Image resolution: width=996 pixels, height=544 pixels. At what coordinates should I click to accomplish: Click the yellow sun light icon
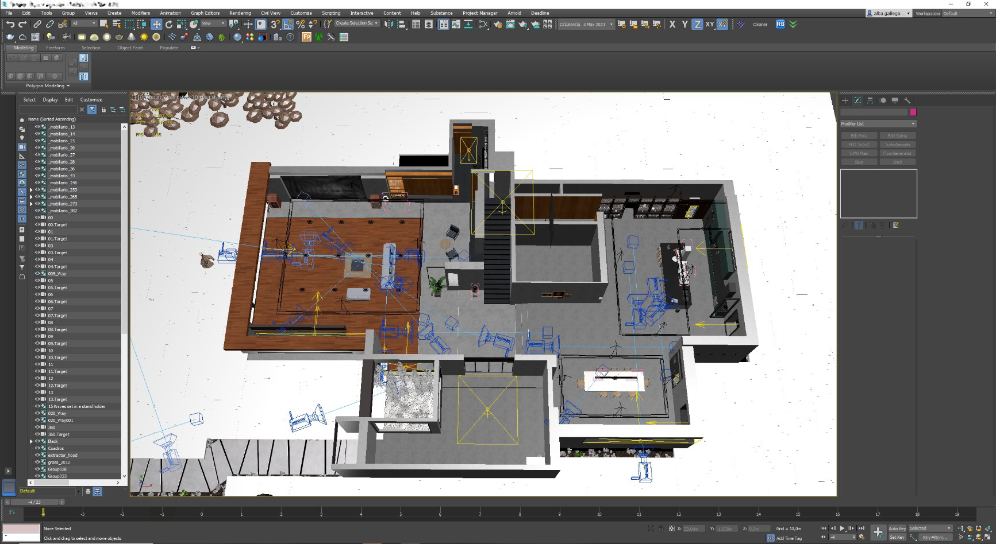[x=144, y=37]
